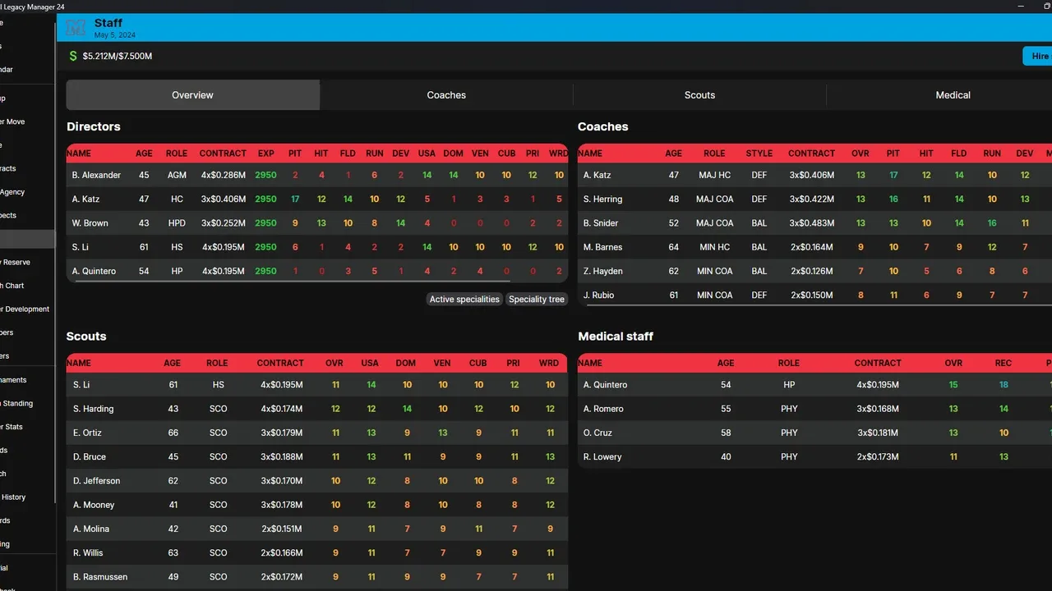Open Player Stats in sidebar
The height and width of the screenshot is (591, 1052).
coord(12,427)
